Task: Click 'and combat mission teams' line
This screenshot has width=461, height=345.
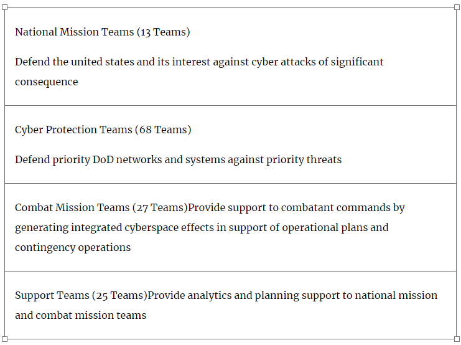Action: coord(80,315)
